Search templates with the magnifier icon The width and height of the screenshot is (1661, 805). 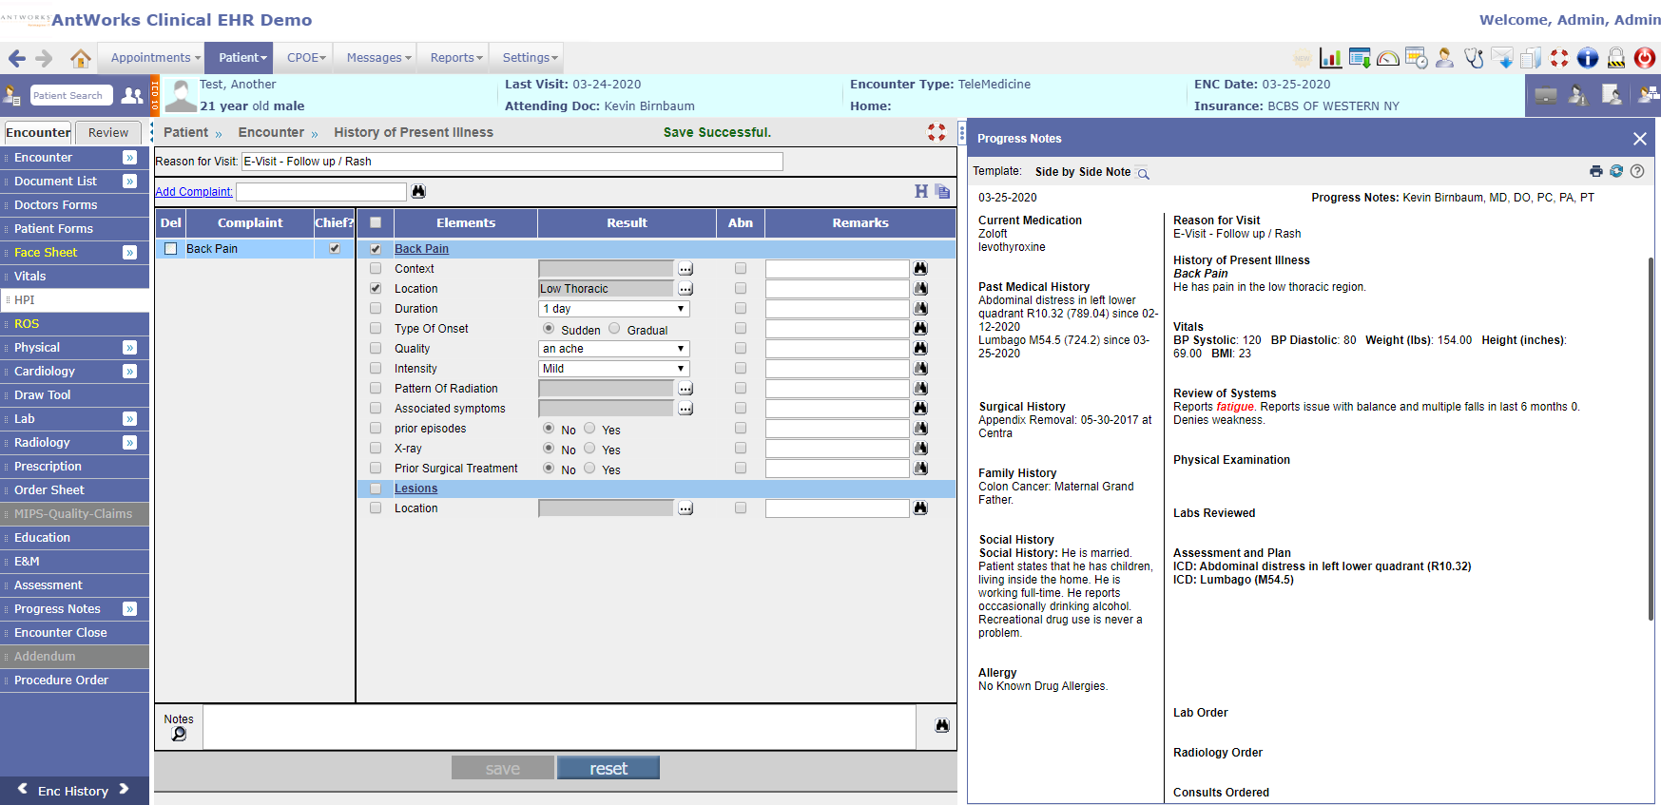click(1143, 173)
